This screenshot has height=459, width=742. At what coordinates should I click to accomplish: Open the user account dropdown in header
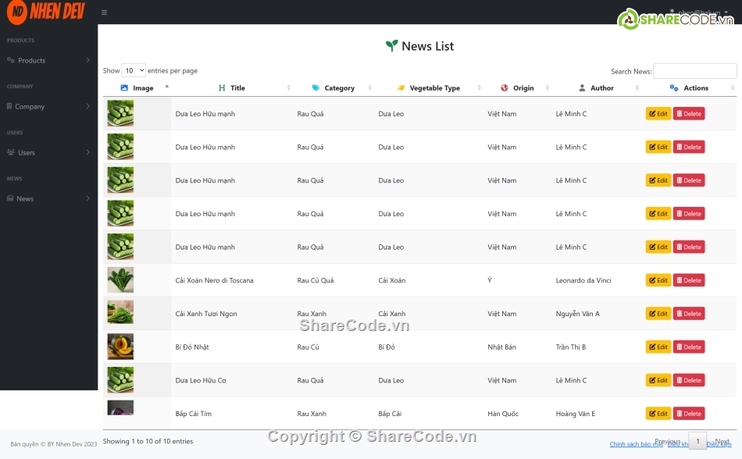[699, 12]
